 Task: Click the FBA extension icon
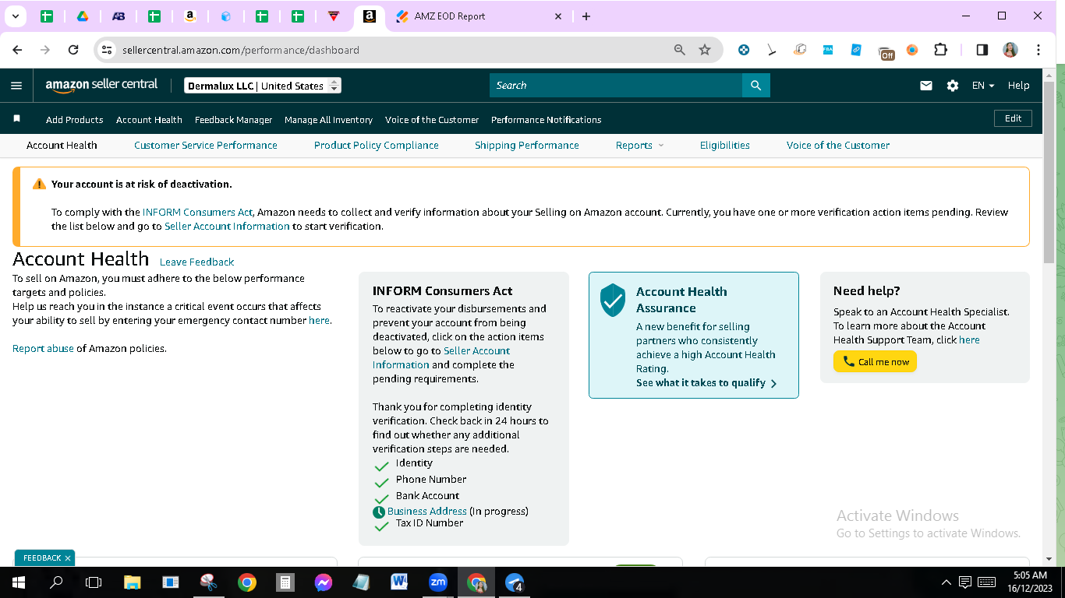click(828, 50)
